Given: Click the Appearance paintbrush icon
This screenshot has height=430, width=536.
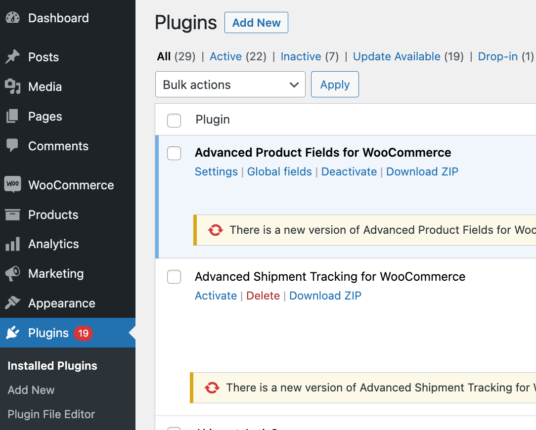Looking at the screenshot, I should point(13,303).
